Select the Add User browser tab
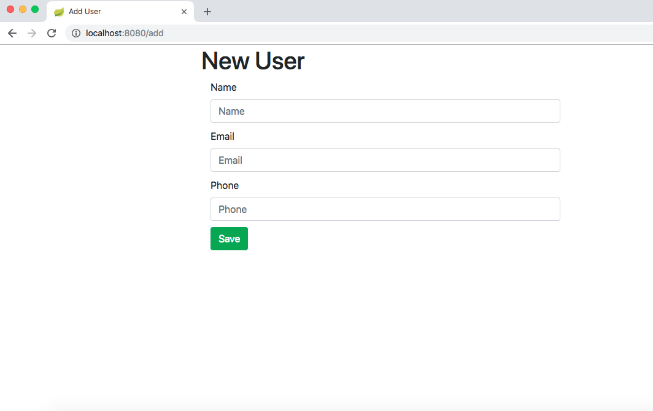The width and height of the screenshot is (653, 411). point(110,11)
